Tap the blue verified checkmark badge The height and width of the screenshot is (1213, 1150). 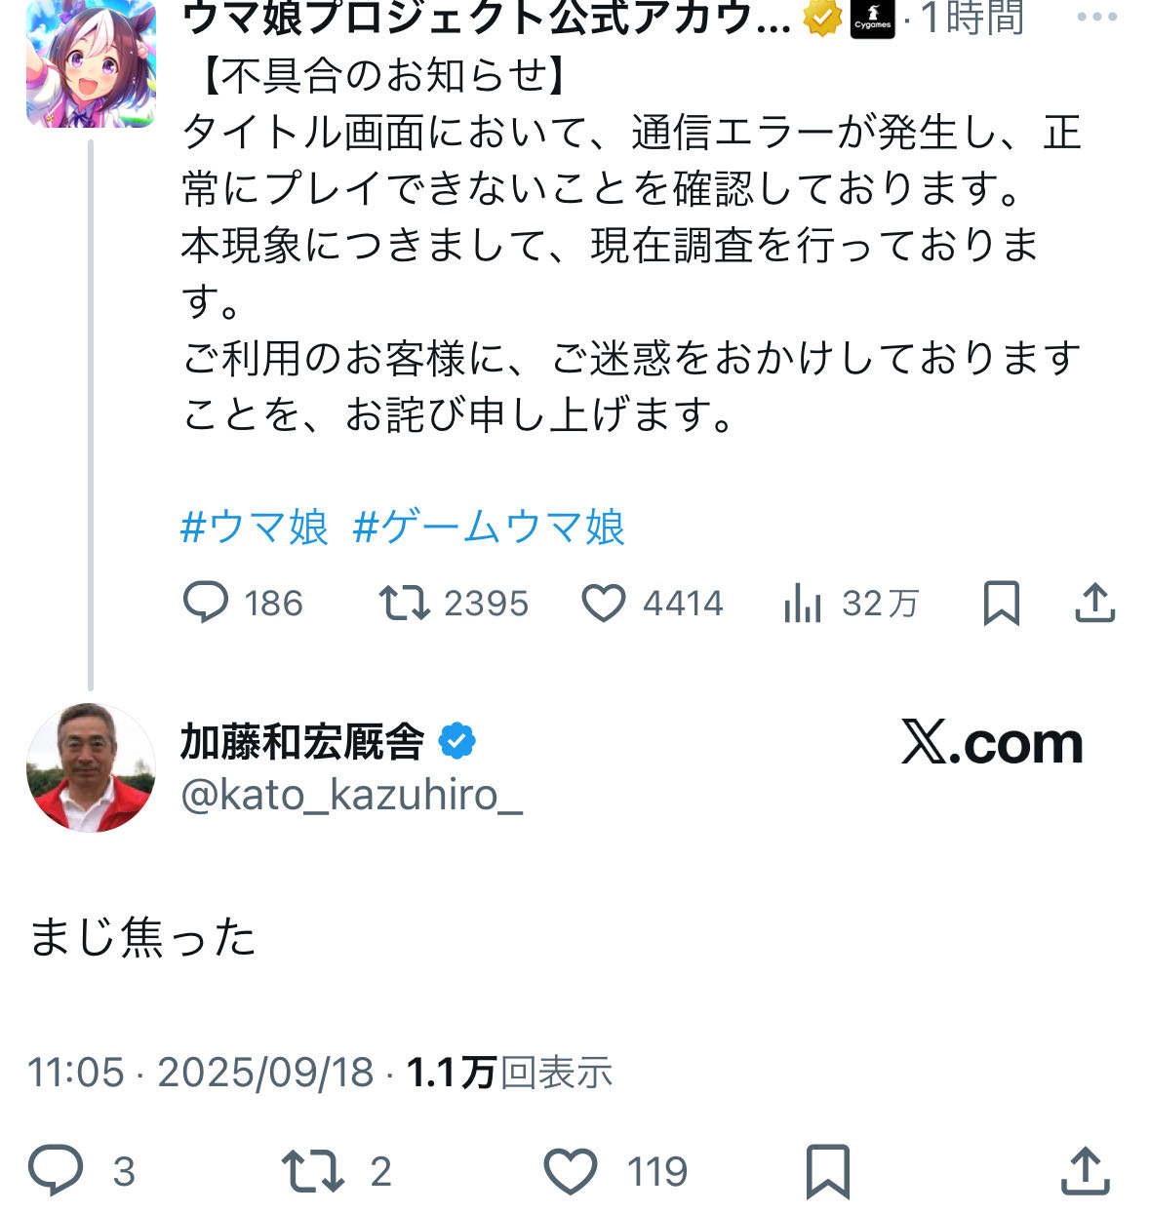click(456, 742)
